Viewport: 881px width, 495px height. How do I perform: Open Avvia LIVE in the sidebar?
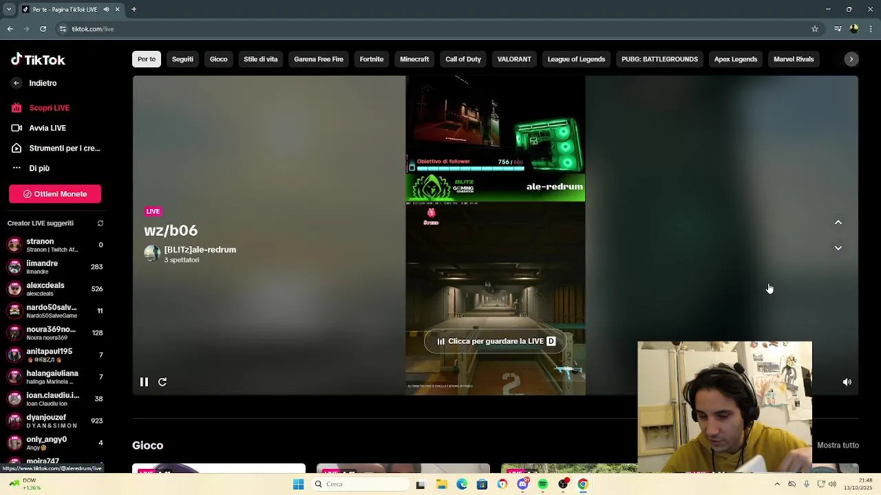pyautogui.click(x=47, y=128)
